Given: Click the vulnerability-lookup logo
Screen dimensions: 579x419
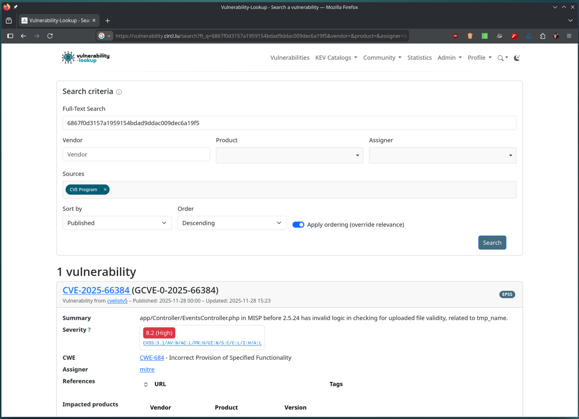Looking at the screenshot, I should [x=85, y=57].
